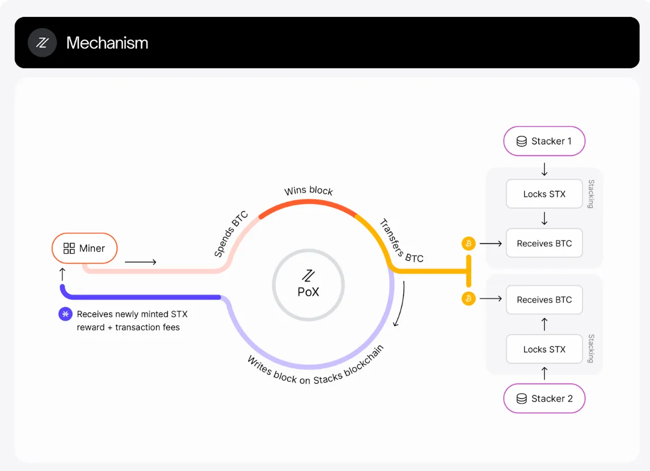Click the Bitcoin icon feeding Stacker 2's Receives BTC
The width and height of the screenshot is (650, 471).
tap(469, 299)
